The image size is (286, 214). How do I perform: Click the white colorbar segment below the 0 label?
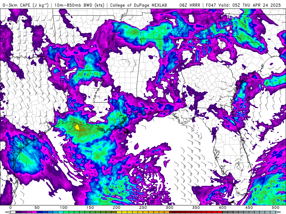click(13, 212)
